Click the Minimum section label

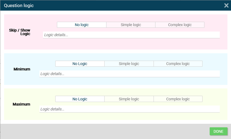22,69
